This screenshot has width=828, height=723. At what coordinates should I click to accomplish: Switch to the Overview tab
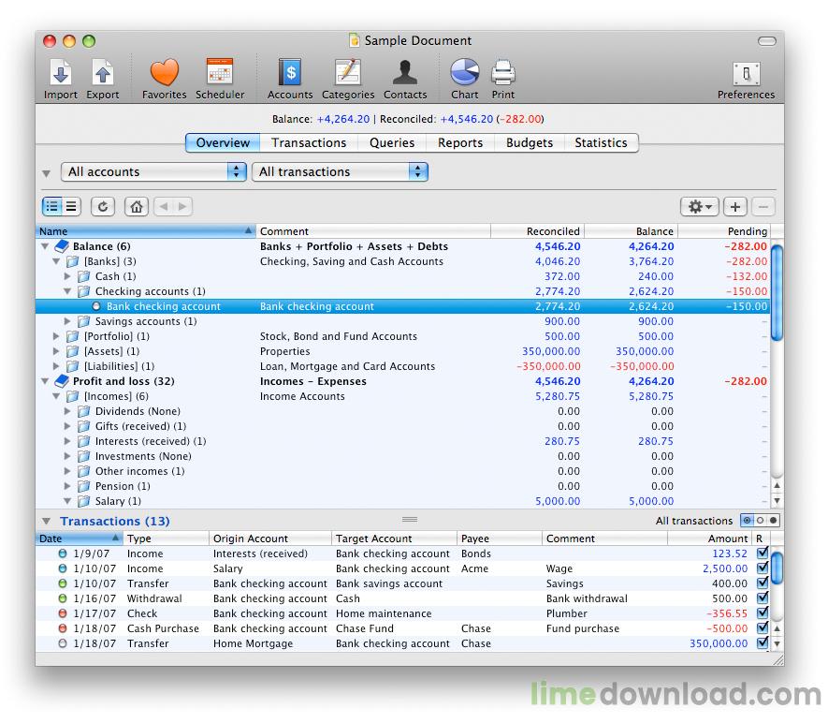tap(223, 142)
